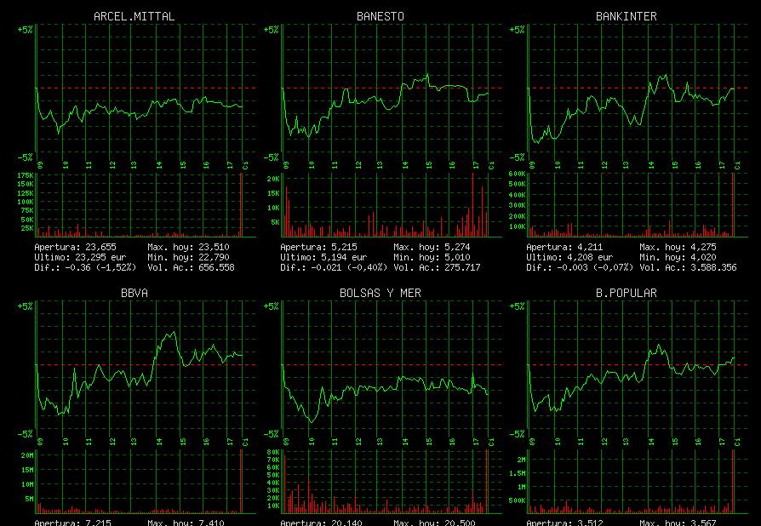Screen dimensions: 761x526
Task: Select the BBVA red volume bar chart
Action: [146, 482]
